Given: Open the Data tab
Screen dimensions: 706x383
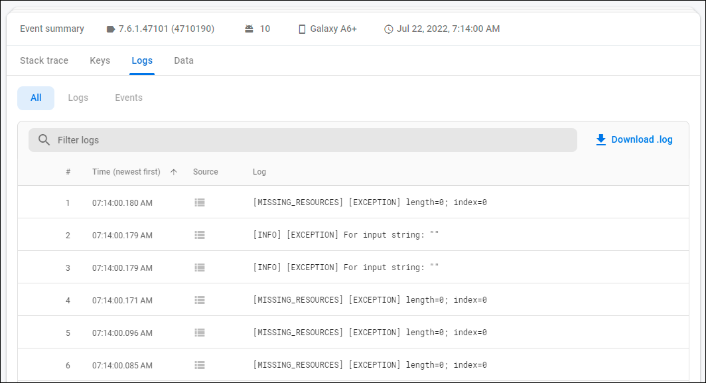Looking at the screenshot, I should [184, 60].
